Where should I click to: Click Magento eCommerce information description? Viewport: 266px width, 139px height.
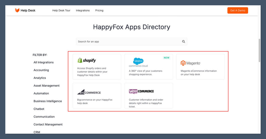[199, 73]
